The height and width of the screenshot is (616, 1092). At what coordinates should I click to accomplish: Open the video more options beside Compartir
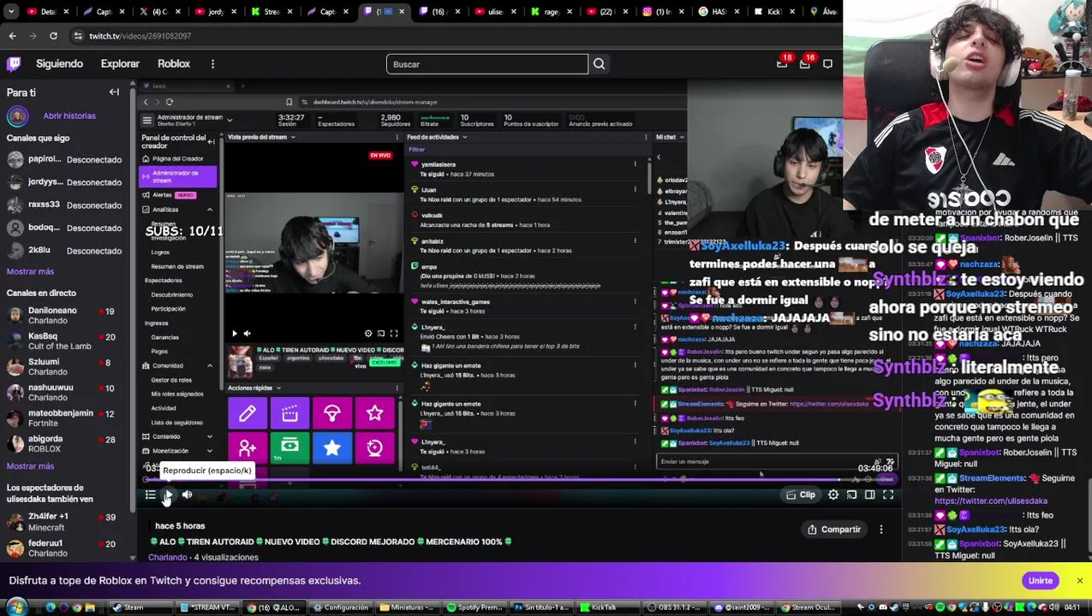(x=880, y=530)
